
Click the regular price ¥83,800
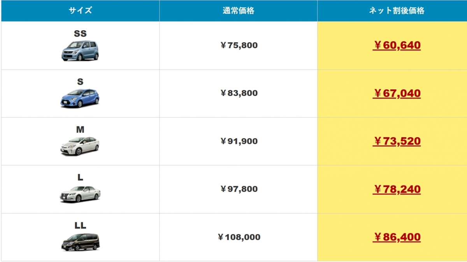point(239,93)
